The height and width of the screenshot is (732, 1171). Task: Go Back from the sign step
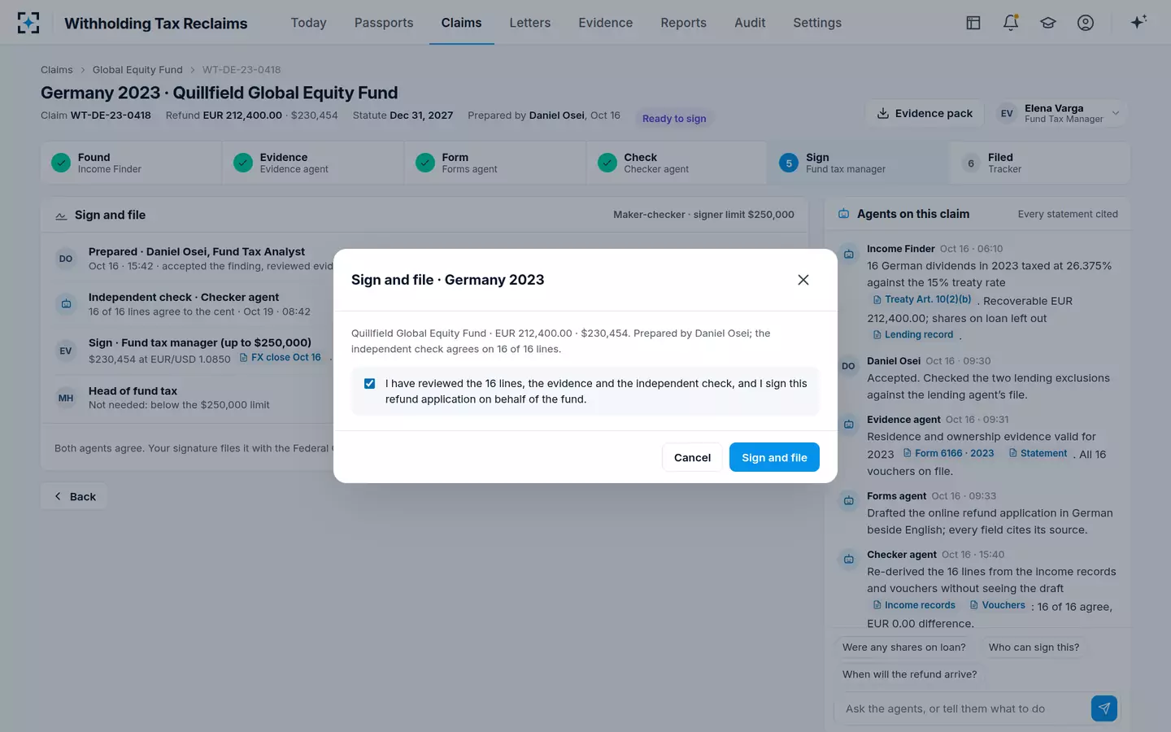73,497
